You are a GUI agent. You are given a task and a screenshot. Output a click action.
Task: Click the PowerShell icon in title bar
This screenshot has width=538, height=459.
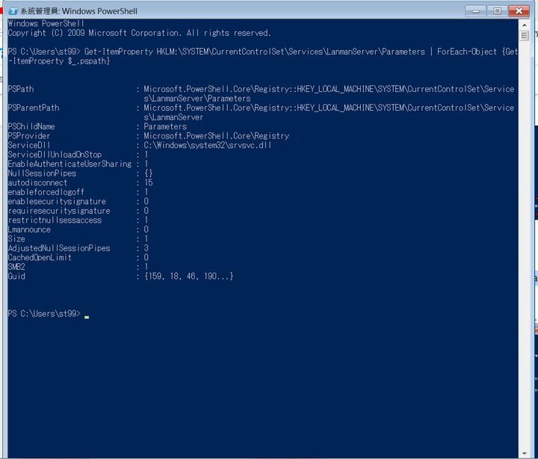[x=13, y=11]
